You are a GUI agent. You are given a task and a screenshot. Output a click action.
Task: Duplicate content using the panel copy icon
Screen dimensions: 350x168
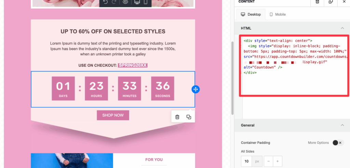[x=331, y=2]
